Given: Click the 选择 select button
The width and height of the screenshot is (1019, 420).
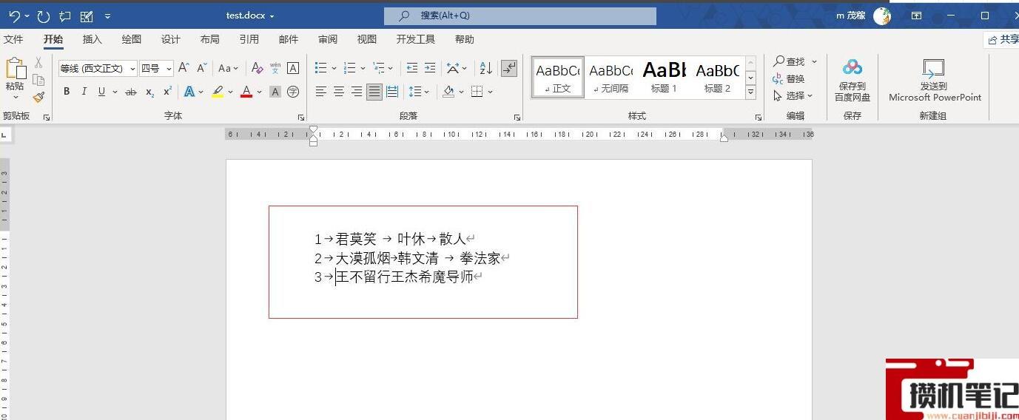Looking at the screenshot, I should point(793,95).
